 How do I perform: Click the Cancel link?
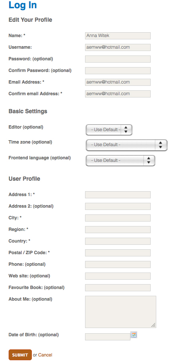(45, 355)
